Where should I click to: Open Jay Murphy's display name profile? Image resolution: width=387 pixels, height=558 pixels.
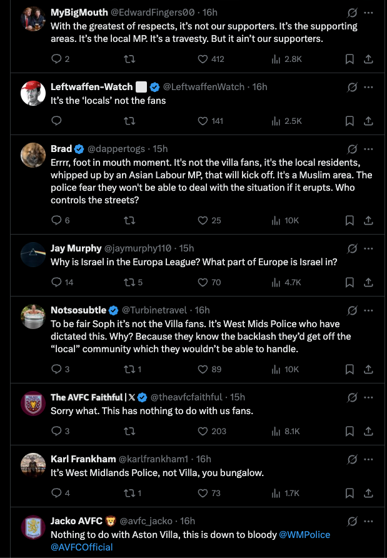[76, 248]
